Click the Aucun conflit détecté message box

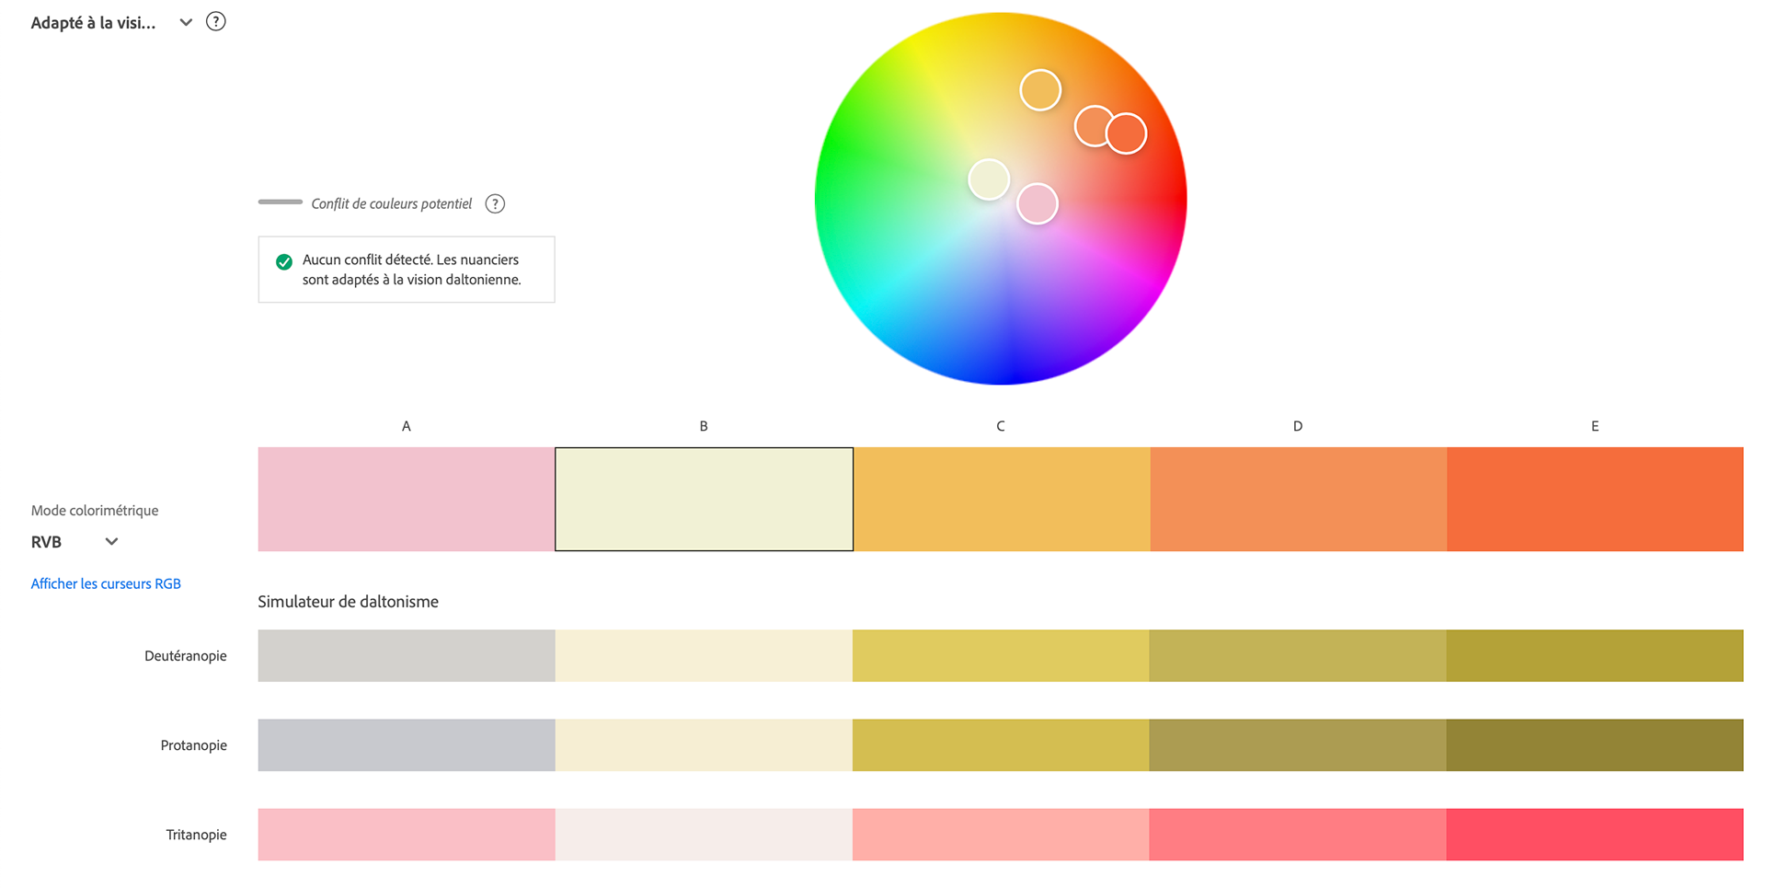coord(407,270)
